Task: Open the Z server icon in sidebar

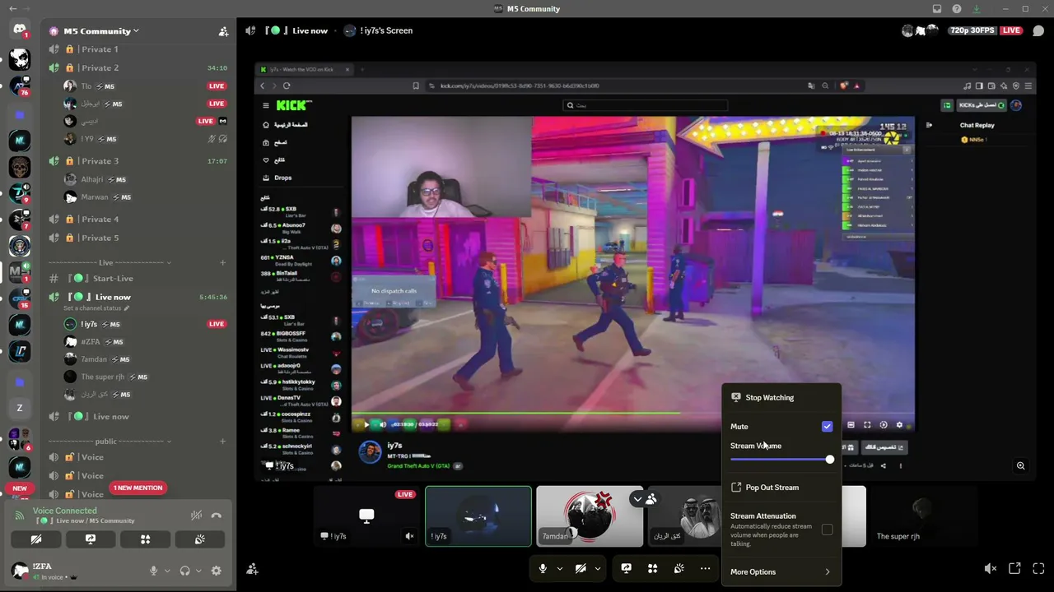Action: (20, 409)
